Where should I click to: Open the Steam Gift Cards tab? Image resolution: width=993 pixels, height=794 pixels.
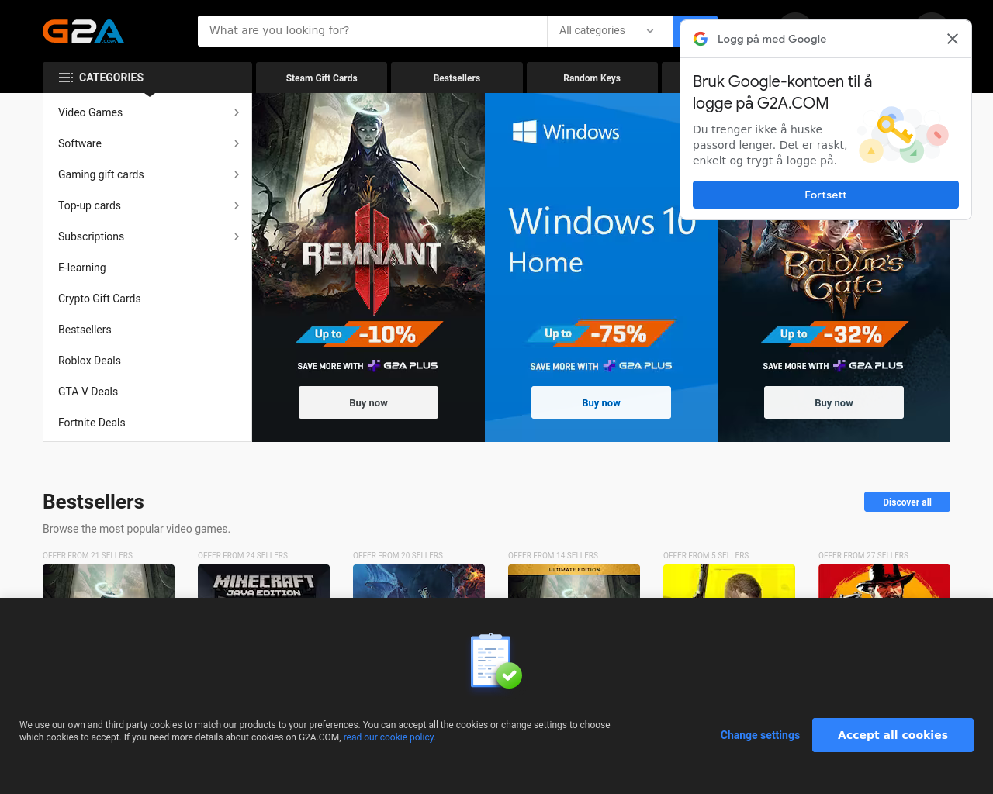coord(321,78)
